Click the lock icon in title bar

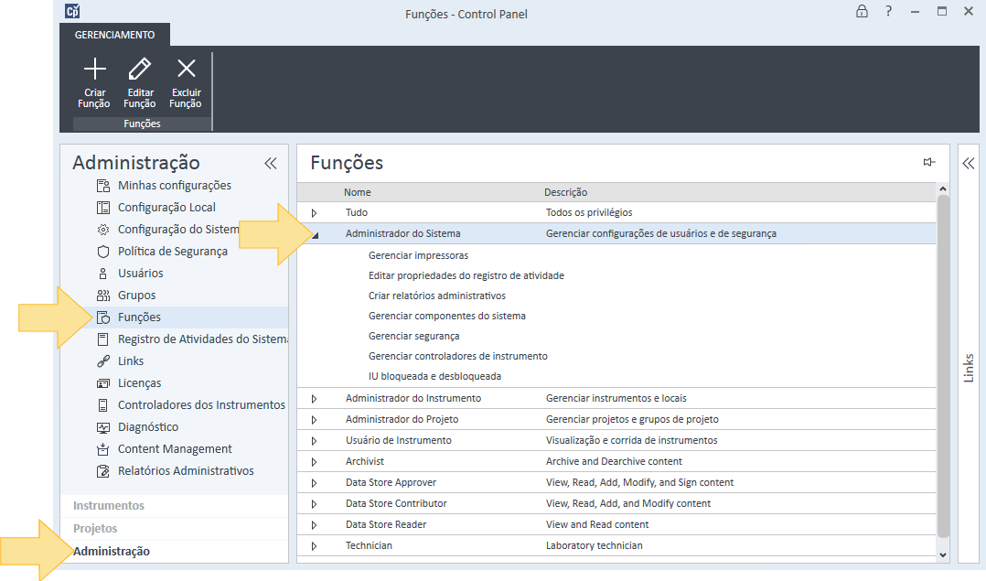click(862, 11)
